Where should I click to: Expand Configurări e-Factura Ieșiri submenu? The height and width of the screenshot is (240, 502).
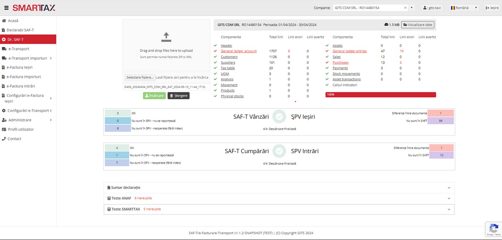point(51,98)
